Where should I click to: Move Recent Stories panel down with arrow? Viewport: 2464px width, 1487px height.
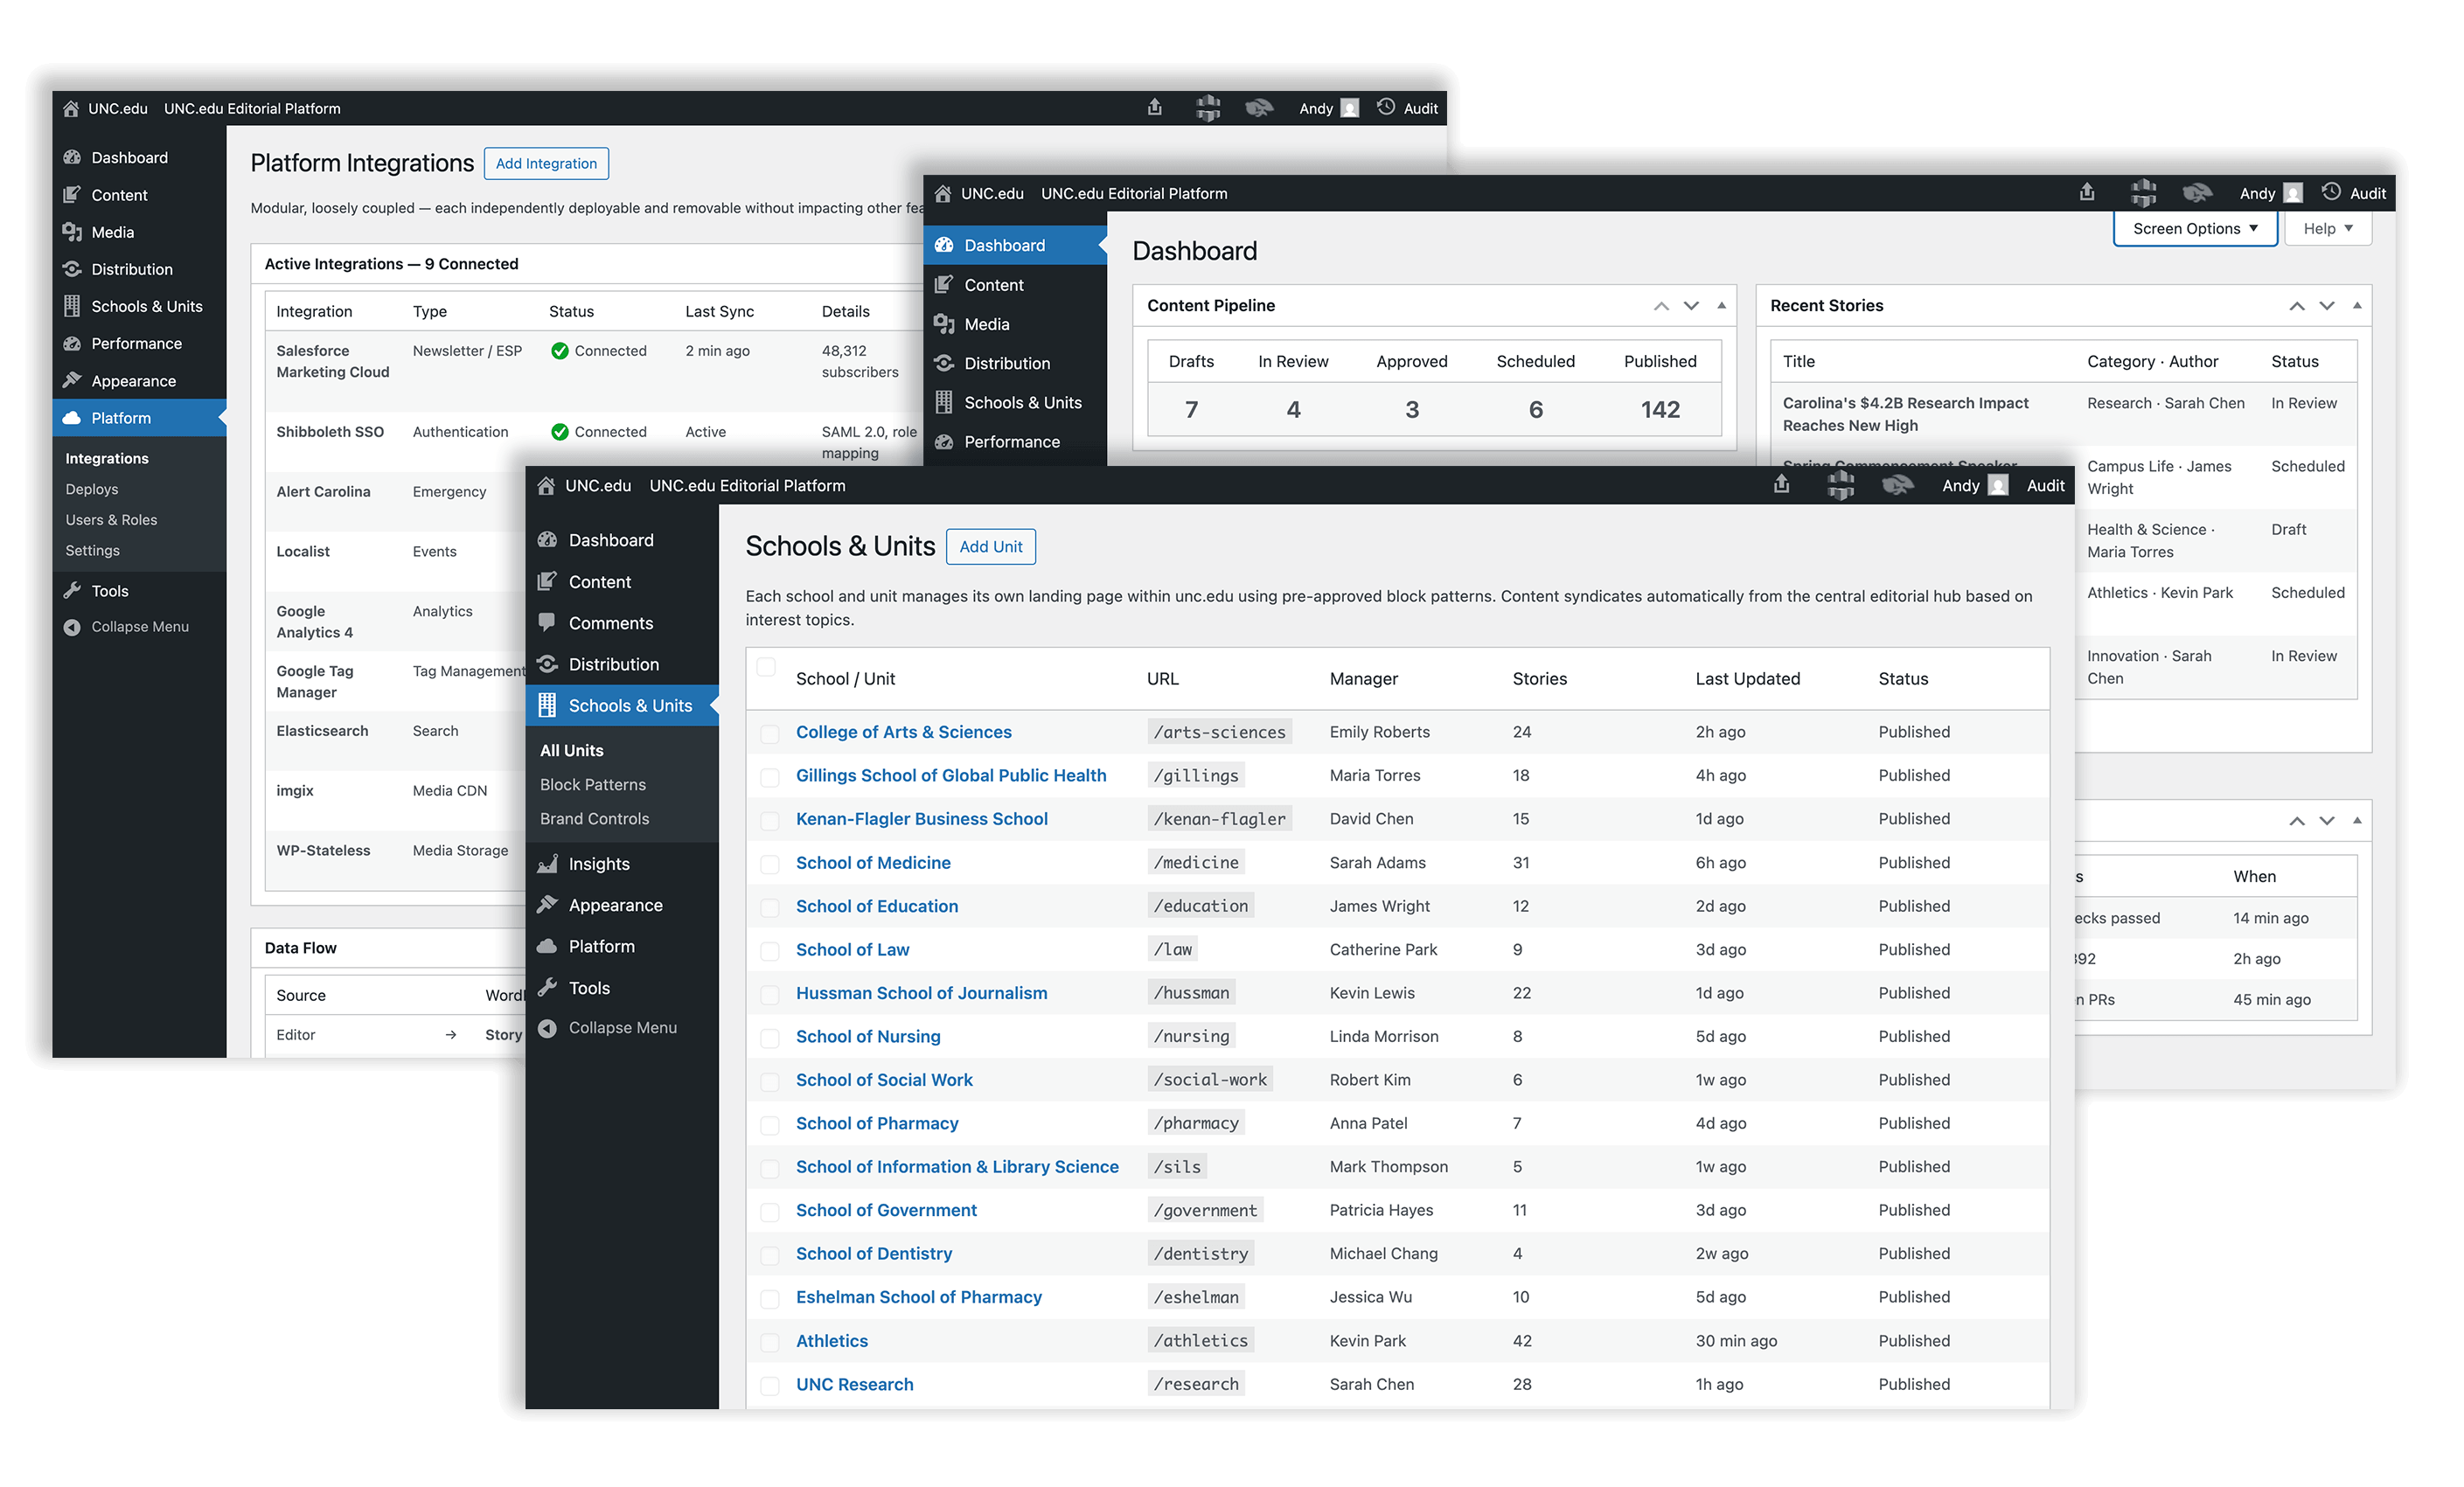point(2326,306)
